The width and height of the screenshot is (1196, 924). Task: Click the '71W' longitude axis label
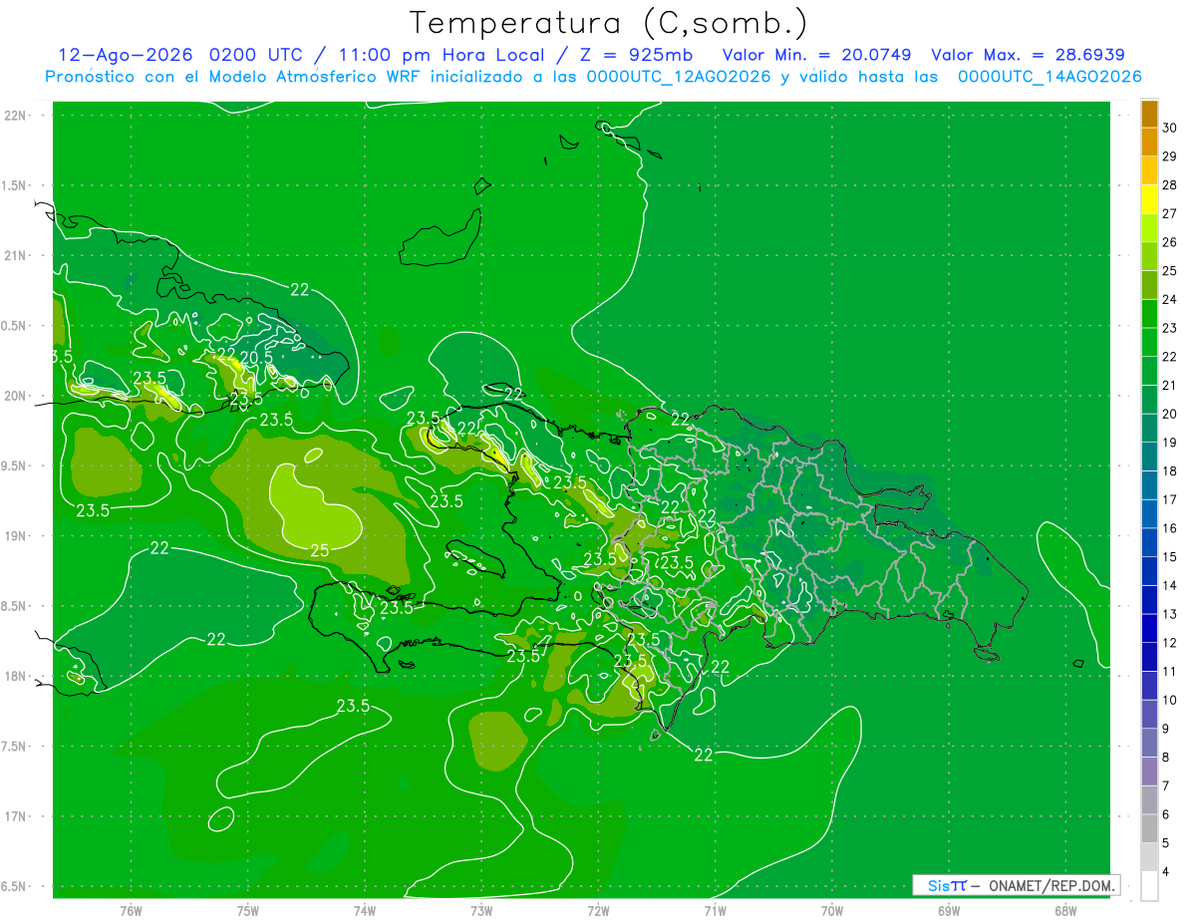[x=715, y=910]
